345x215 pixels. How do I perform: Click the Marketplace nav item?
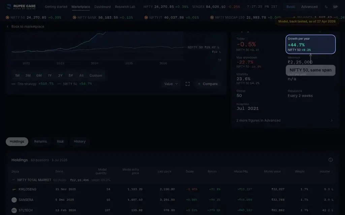(x=81, y=7)
